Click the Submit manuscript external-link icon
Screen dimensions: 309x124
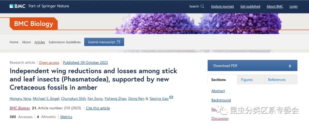click(118, 42)
